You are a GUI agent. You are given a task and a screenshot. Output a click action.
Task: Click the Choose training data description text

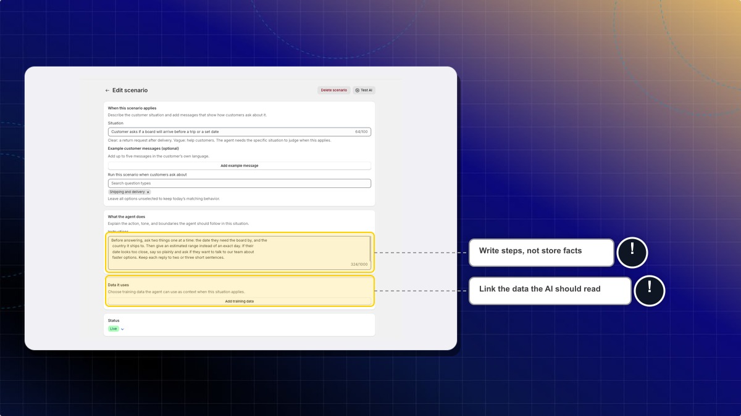click(x=177, y=292)
